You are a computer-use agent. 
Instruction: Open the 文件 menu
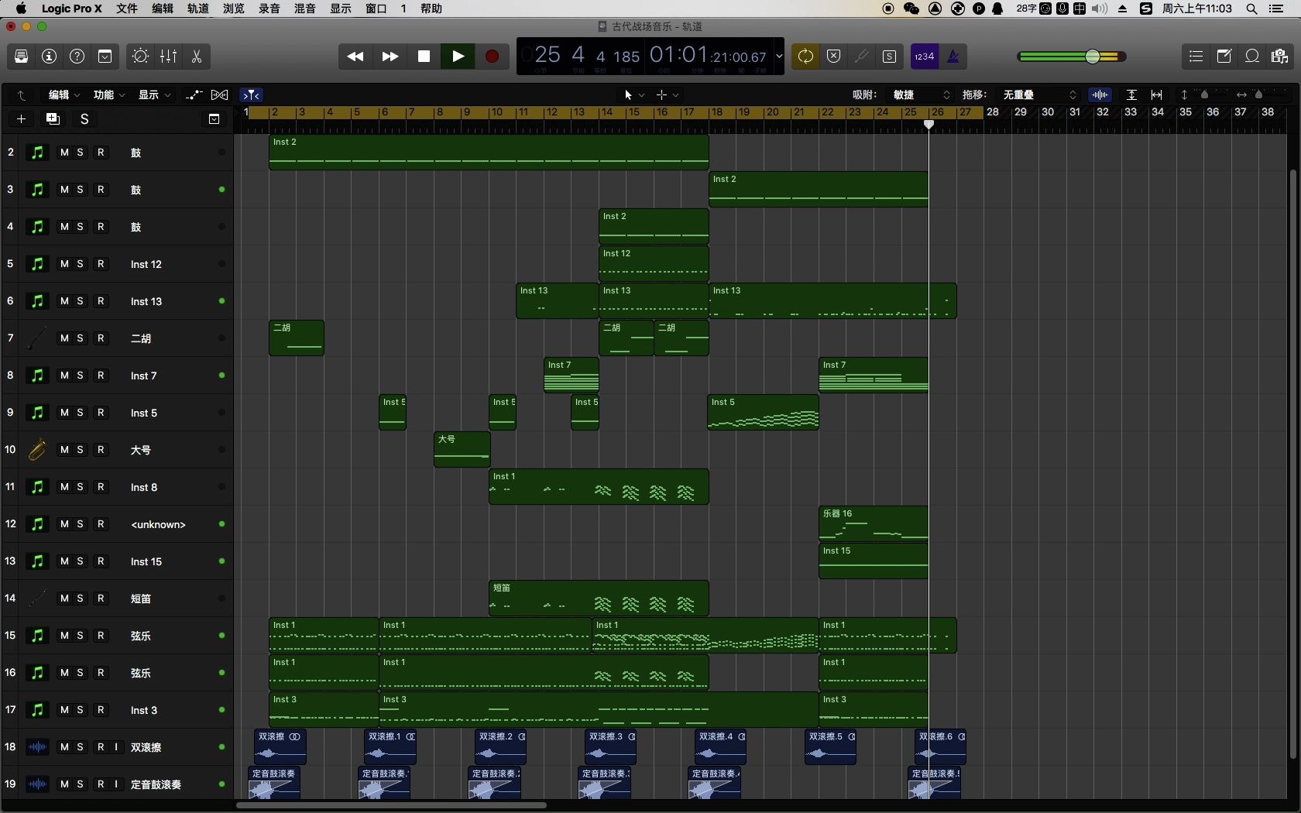click(126, 9)
